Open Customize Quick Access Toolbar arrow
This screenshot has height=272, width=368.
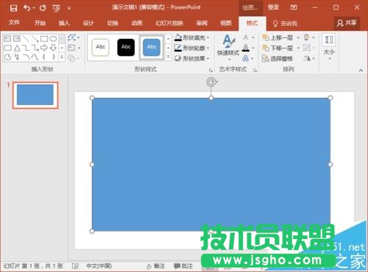(x=69, y=9)
